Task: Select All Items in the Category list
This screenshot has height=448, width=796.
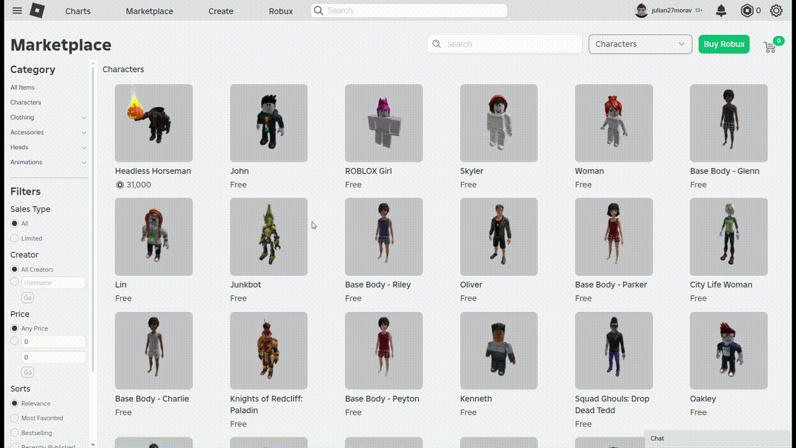Action: 22,88
